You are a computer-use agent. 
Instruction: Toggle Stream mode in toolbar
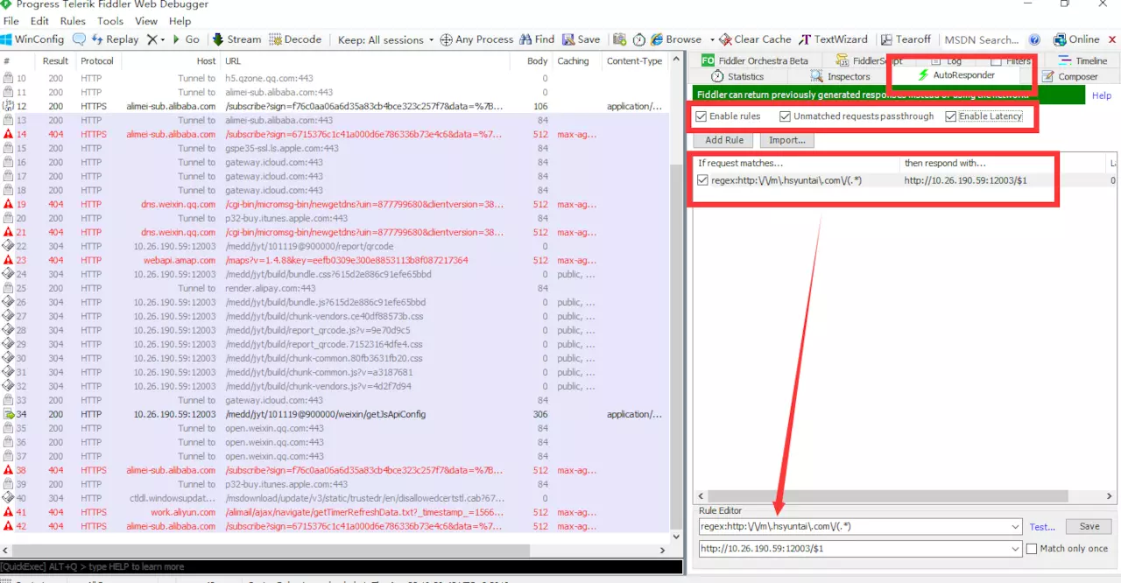(236, 39)
